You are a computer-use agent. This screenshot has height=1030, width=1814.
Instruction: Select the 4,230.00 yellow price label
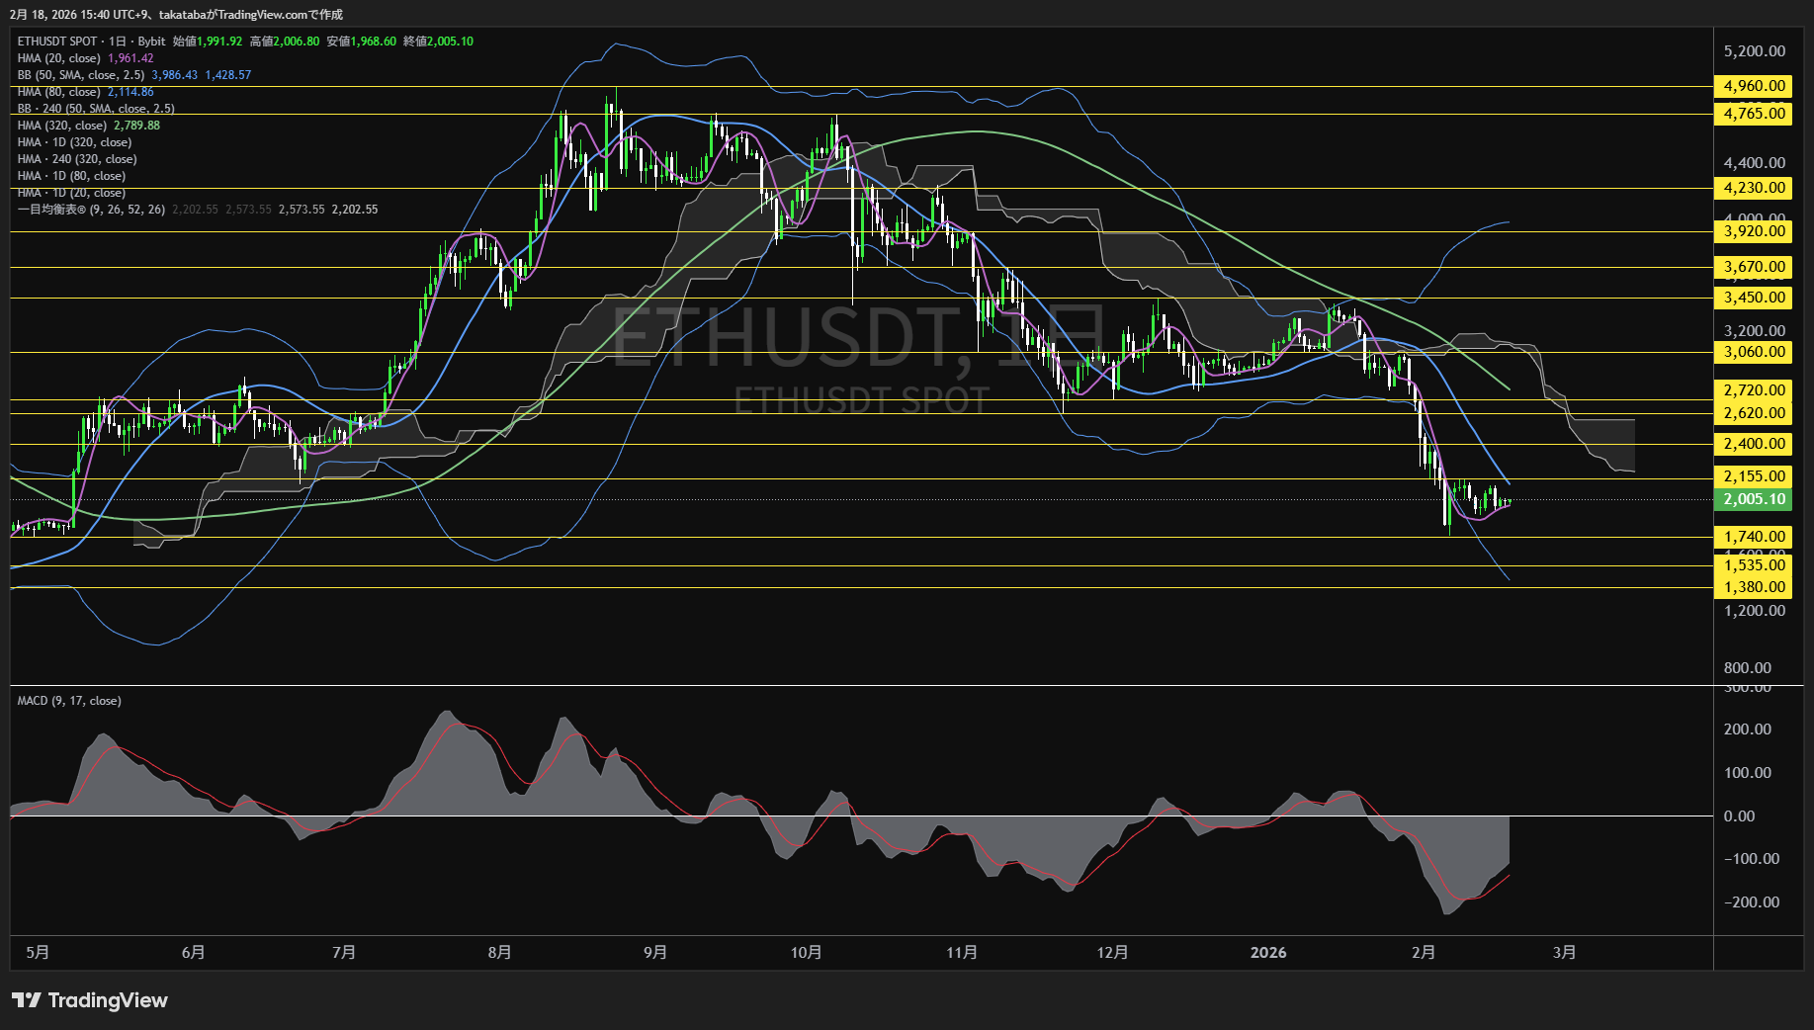1754,188
